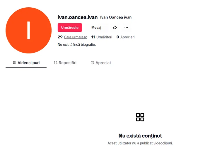Click the username ivan.oancea.ivan

[x=78, y=17]
